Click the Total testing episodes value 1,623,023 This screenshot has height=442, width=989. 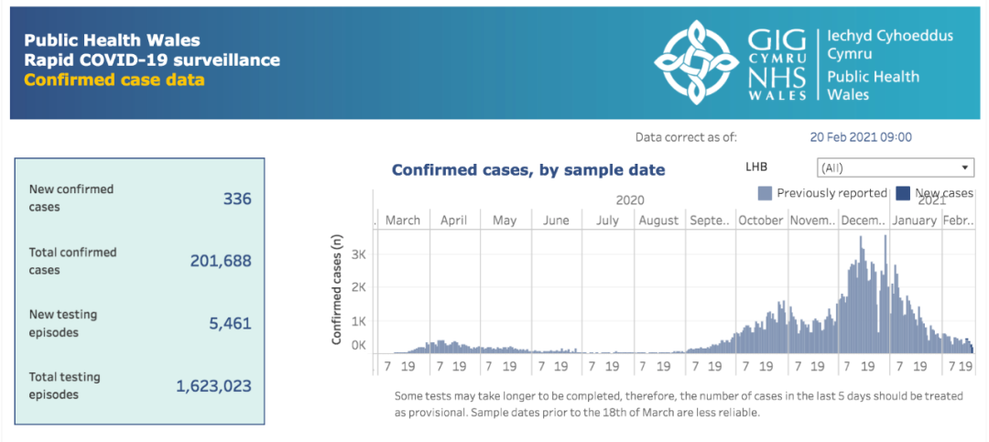click(213, 386)
